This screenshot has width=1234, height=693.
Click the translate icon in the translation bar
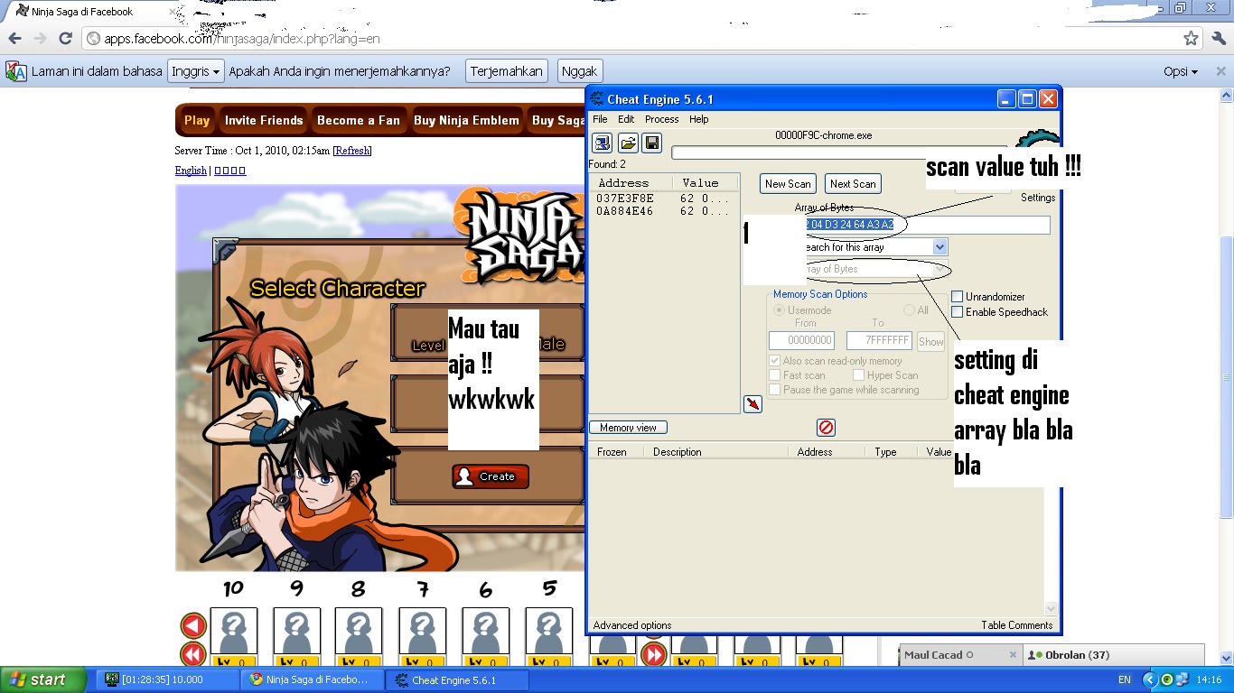tap(15, 71)
